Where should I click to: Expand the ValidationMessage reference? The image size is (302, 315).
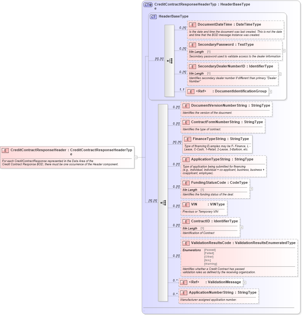(245, 282)
